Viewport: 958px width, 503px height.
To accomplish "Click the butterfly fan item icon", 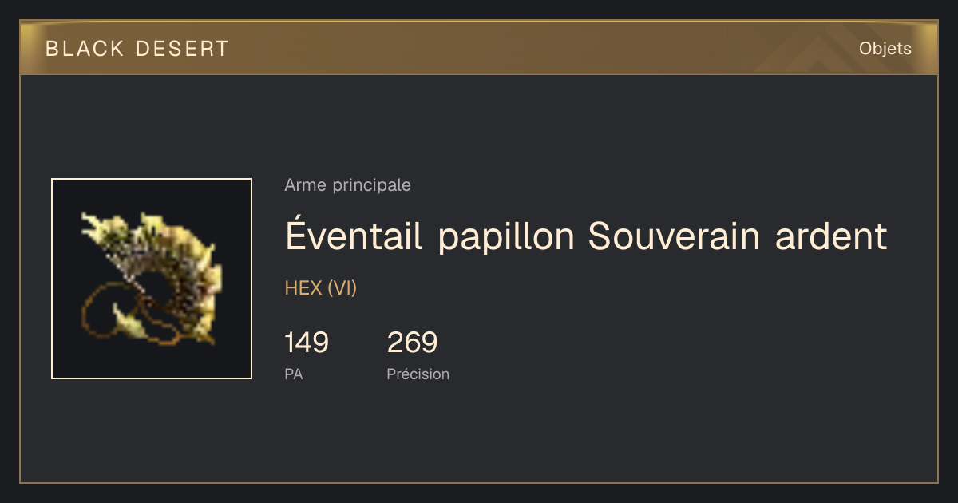I will tap(152, 279).
